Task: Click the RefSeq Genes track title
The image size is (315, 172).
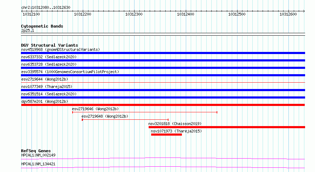Action: point(36,151)
